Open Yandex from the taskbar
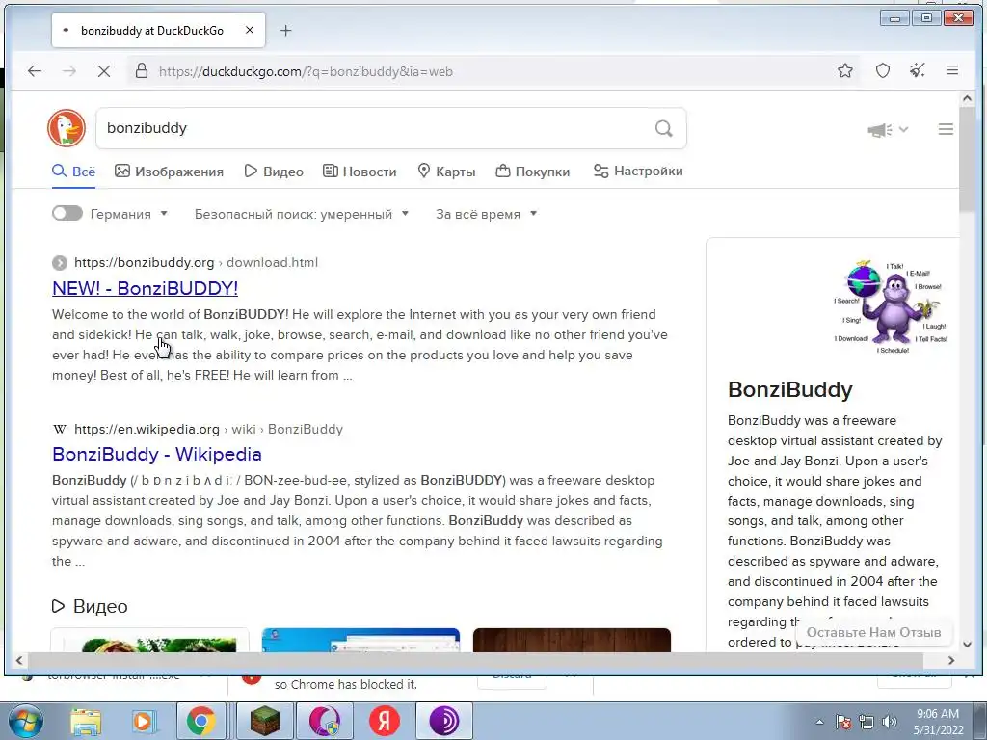 384,721
